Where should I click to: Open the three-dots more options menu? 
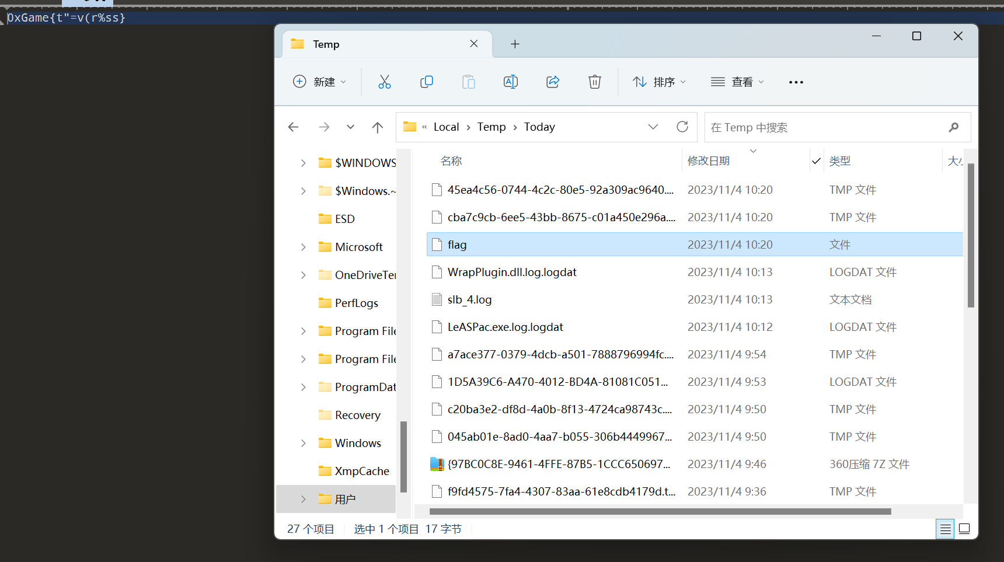click(x=796, y=82)
